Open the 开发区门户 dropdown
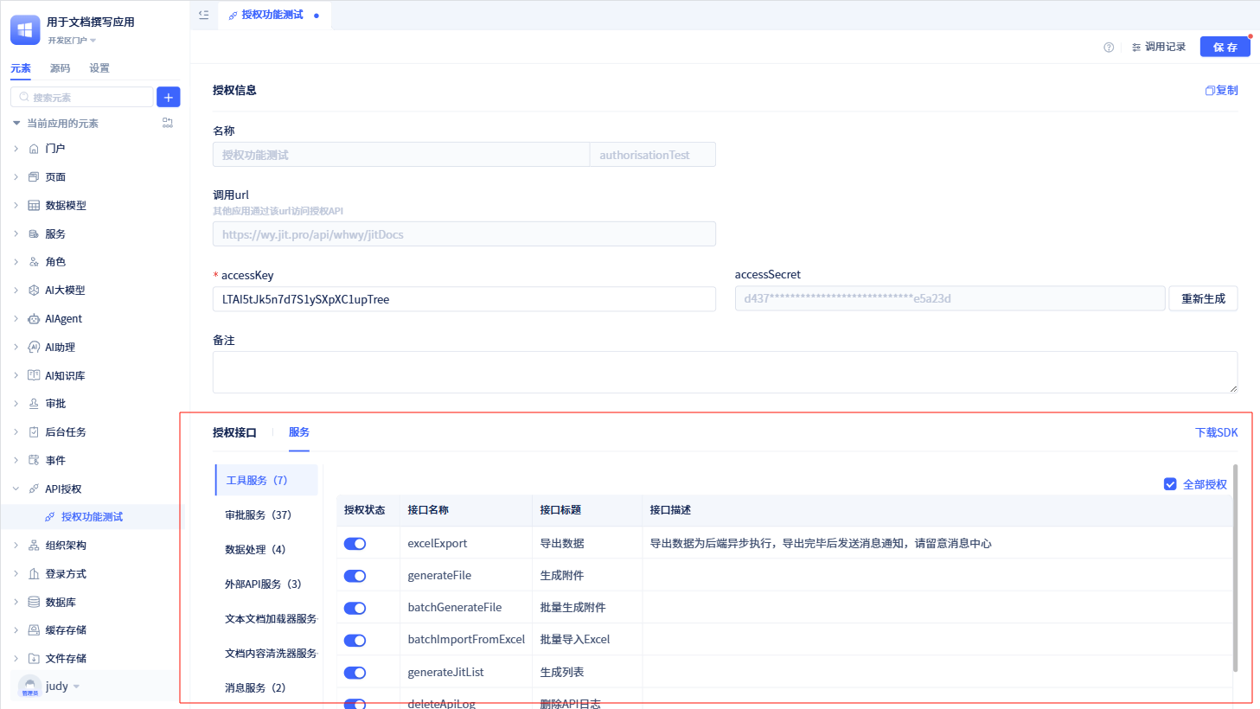The width and height of the screenshot is (1260, 709). pos(72,41)
